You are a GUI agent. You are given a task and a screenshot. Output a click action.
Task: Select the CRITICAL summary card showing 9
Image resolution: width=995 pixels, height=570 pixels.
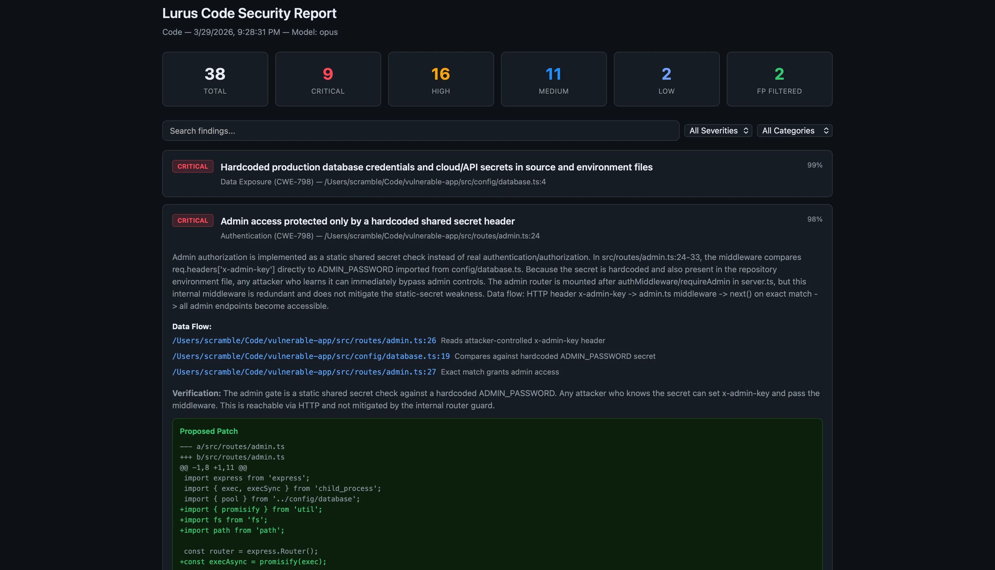(328, 79)
